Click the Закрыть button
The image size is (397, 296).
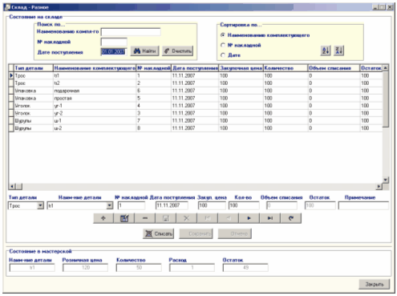[x=374, y=284]
